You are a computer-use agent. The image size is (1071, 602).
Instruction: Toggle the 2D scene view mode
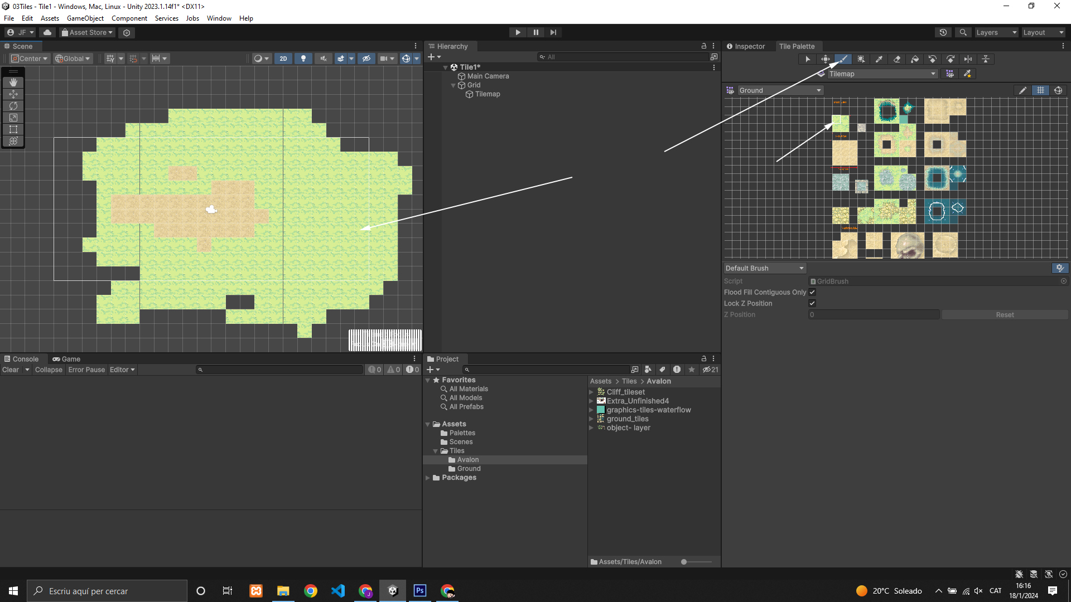pyautogui.click(x=283, y=59)
